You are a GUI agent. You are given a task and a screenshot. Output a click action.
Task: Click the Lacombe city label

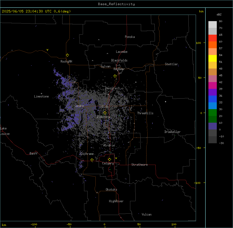point(122,52)
